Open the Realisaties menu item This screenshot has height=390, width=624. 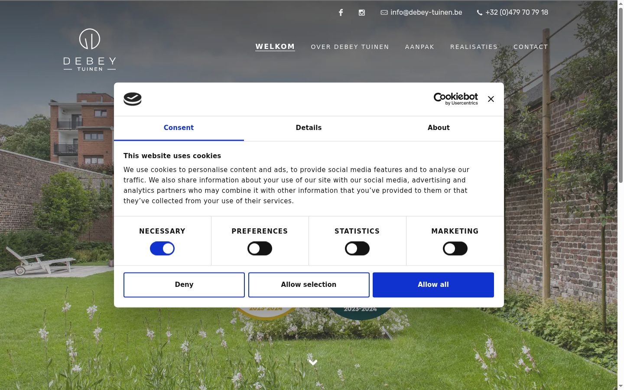coord(474,47)
